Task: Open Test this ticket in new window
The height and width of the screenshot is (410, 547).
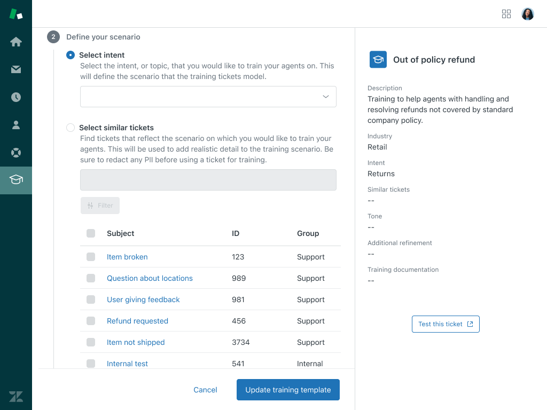Action: point(446,324)
